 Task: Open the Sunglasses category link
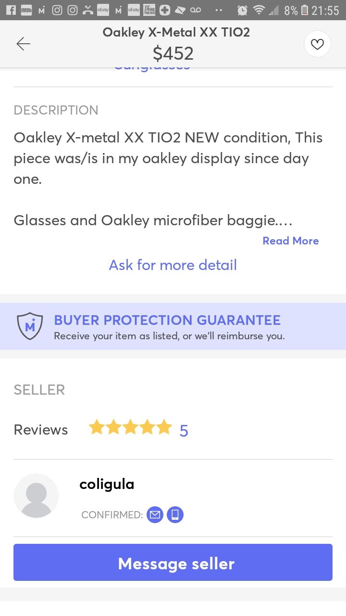tap(151, 66)
